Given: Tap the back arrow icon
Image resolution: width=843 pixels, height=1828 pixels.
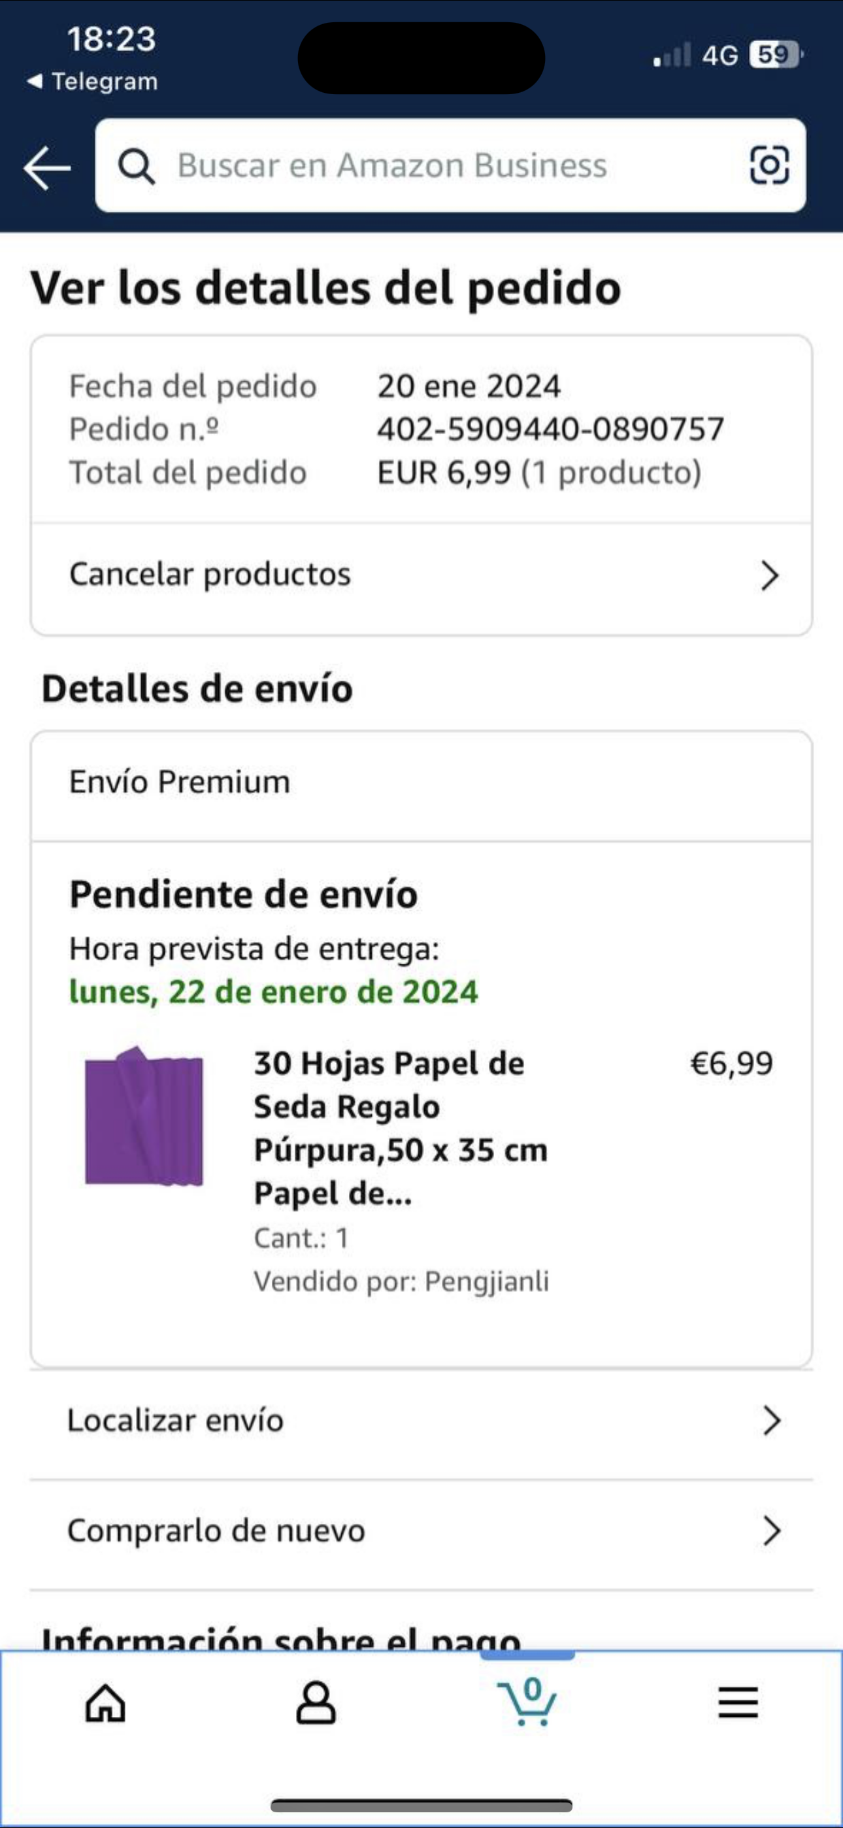Looking at the screenshot, I should pos(47,168).
